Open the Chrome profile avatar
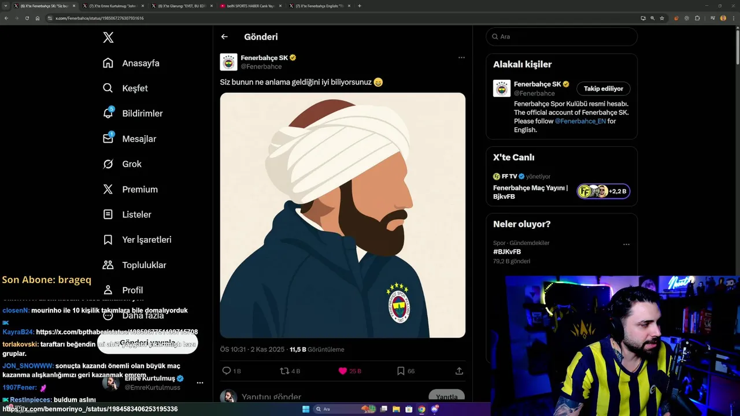Image resolution: width=740 pixels, height=416 pixels. [723, 18]
